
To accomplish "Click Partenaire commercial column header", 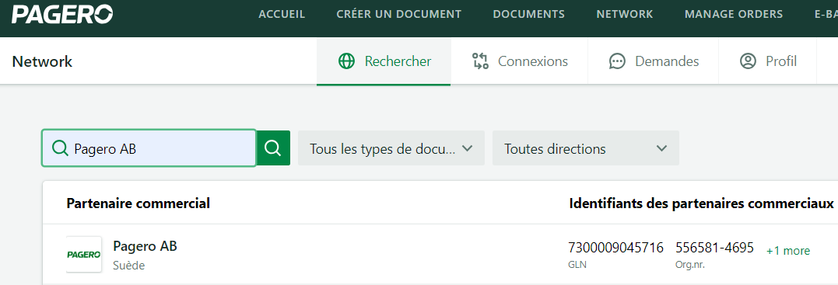I will coord(138,203).
